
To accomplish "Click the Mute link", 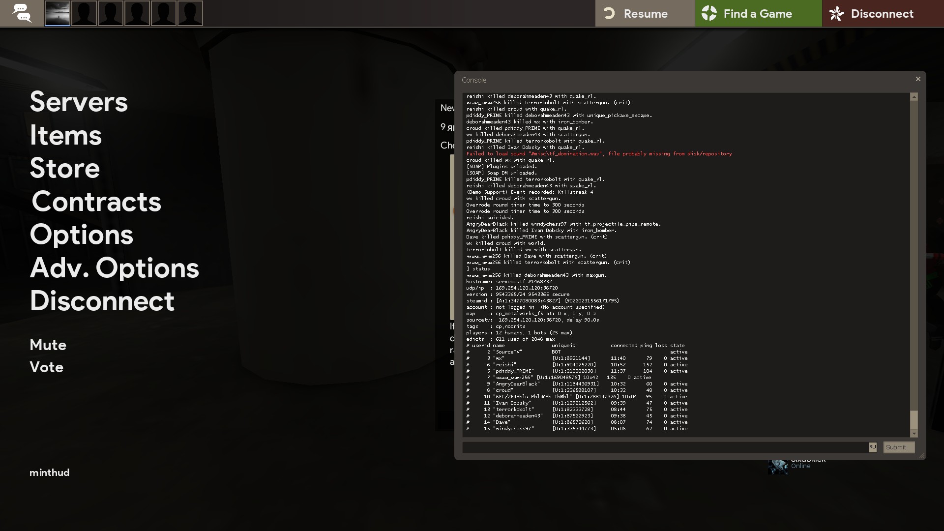I will click(x=48, y=345).
